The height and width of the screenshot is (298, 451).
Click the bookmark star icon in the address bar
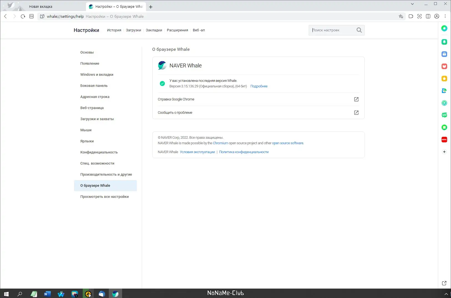coord(401,16)
